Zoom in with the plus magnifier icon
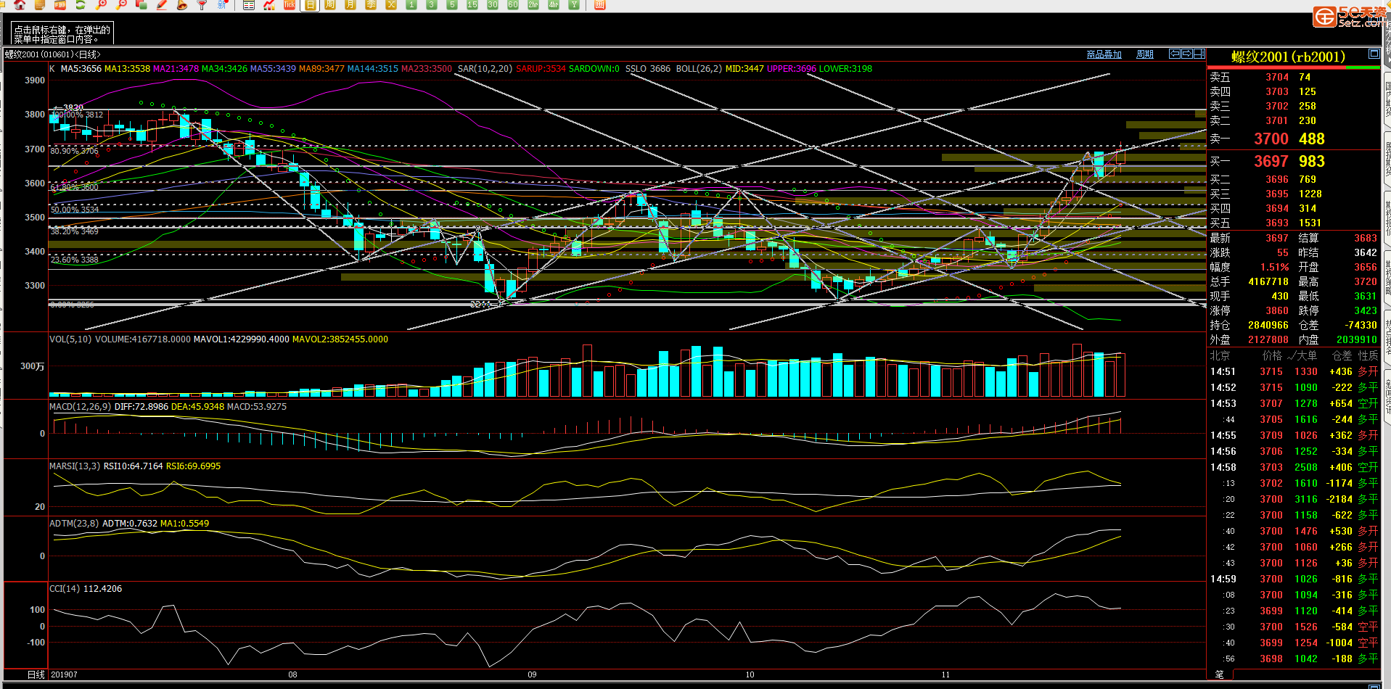1391x689 pixels. click(x=101, y=4)
